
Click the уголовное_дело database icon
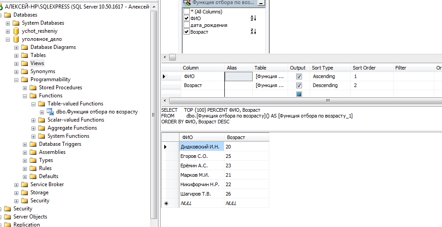click(16, 39)
